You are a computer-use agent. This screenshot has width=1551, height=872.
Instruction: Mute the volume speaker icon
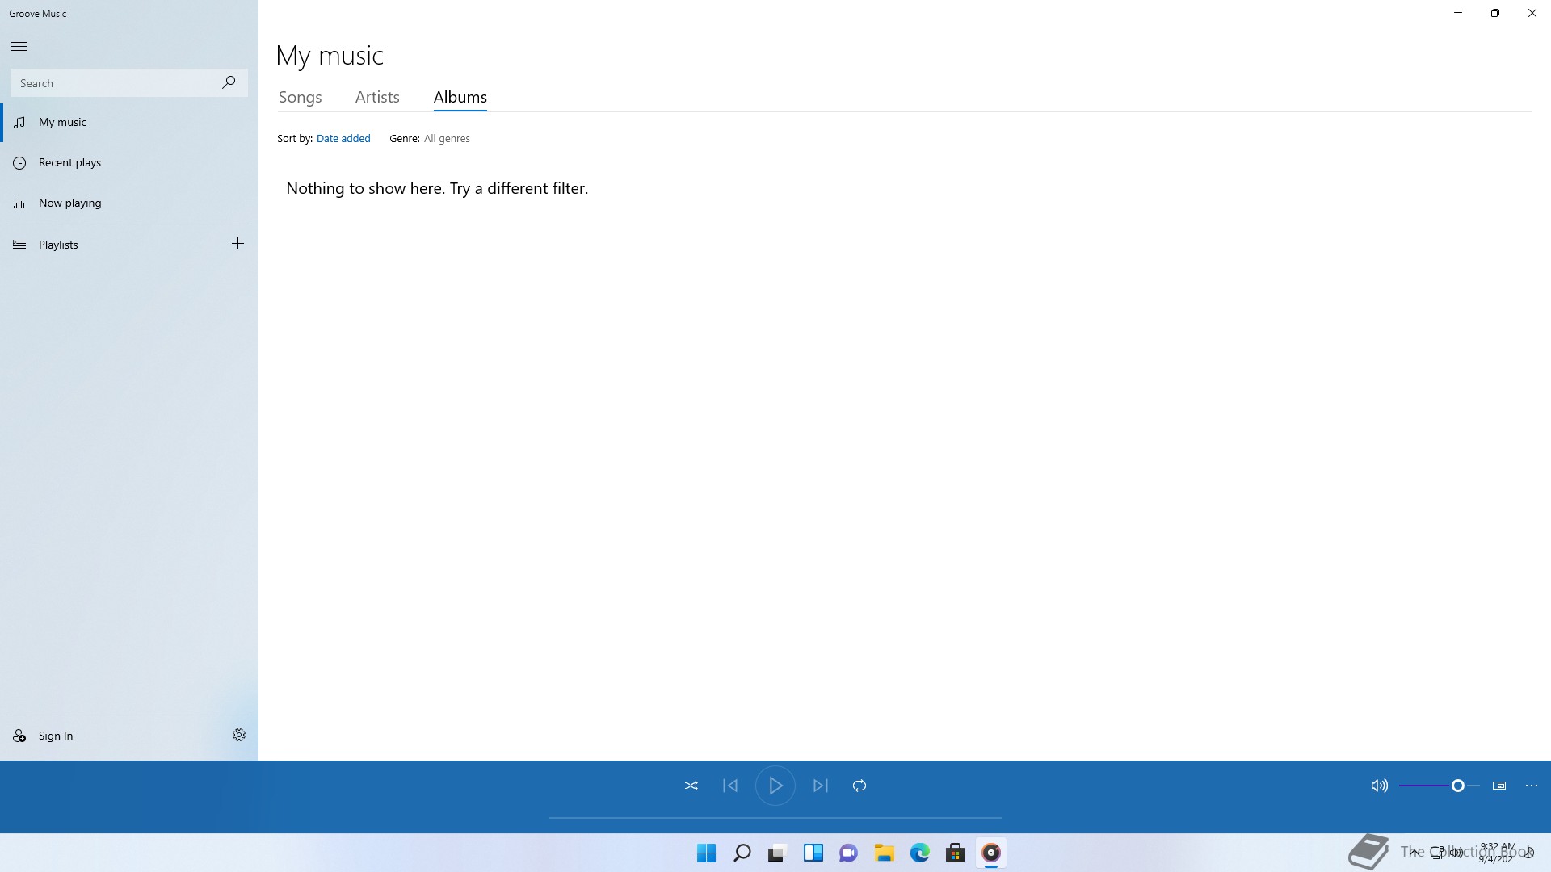(1379, 786)
